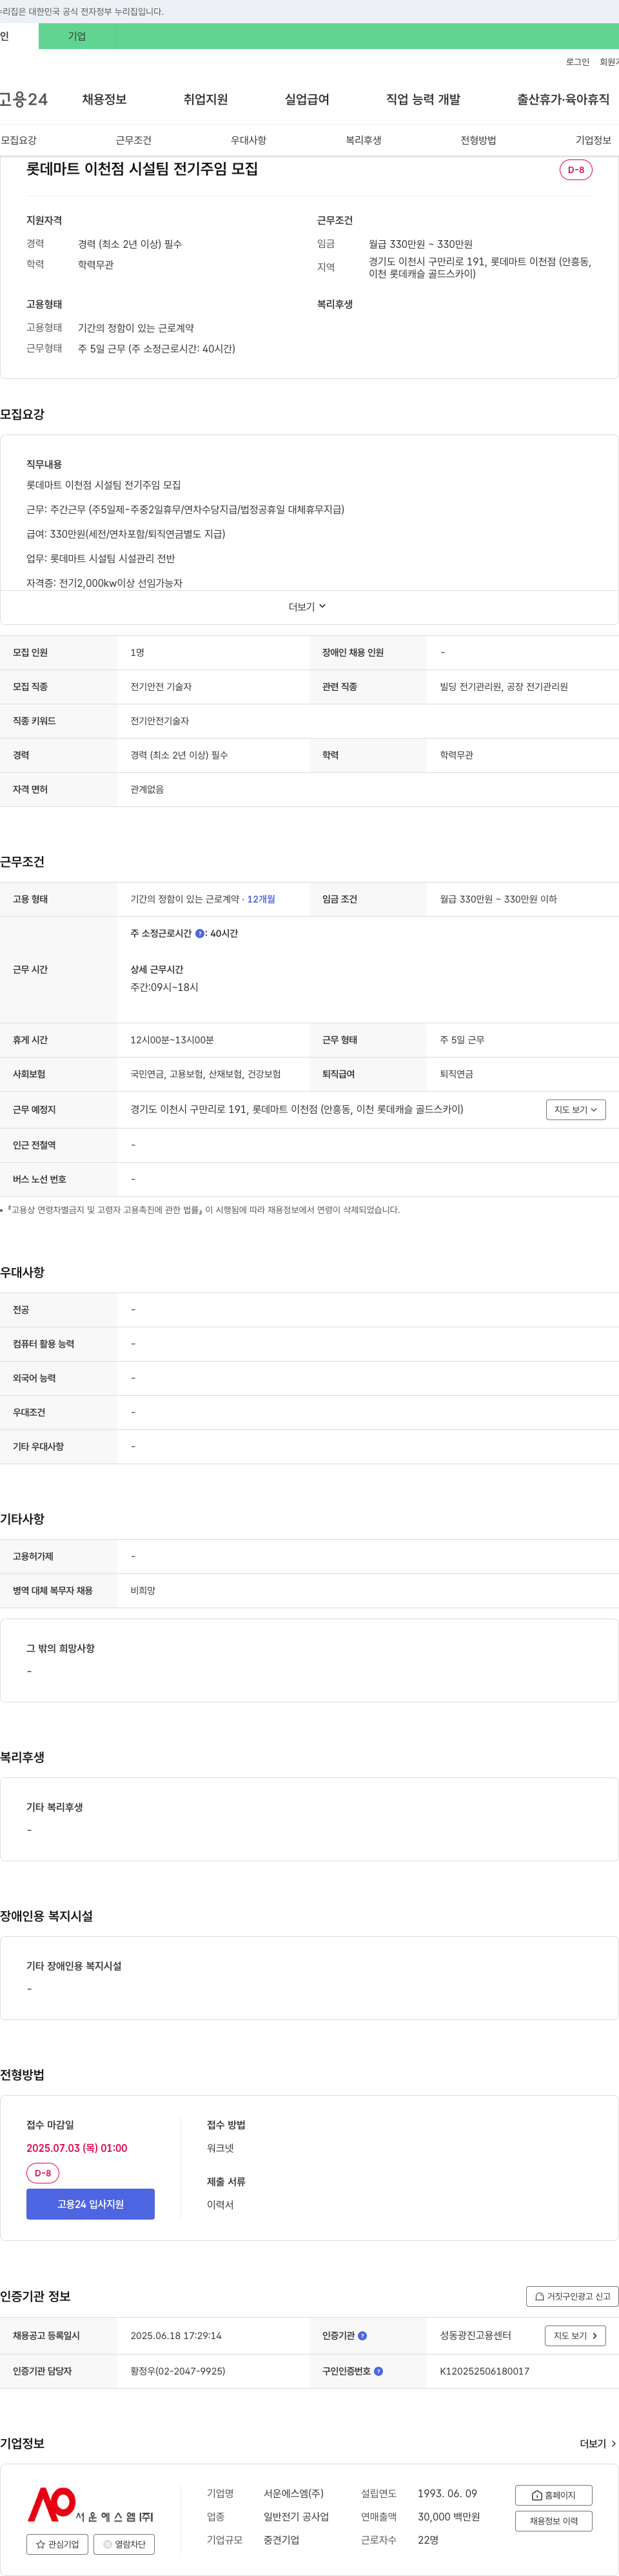Click the 퇴직연금 severance value

click(x=457, y=1074)
